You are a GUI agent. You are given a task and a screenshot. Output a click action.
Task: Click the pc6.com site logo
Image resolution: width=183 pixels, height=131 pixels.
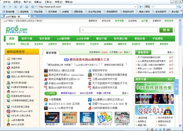pyautogui.click(x=16, y=29)
